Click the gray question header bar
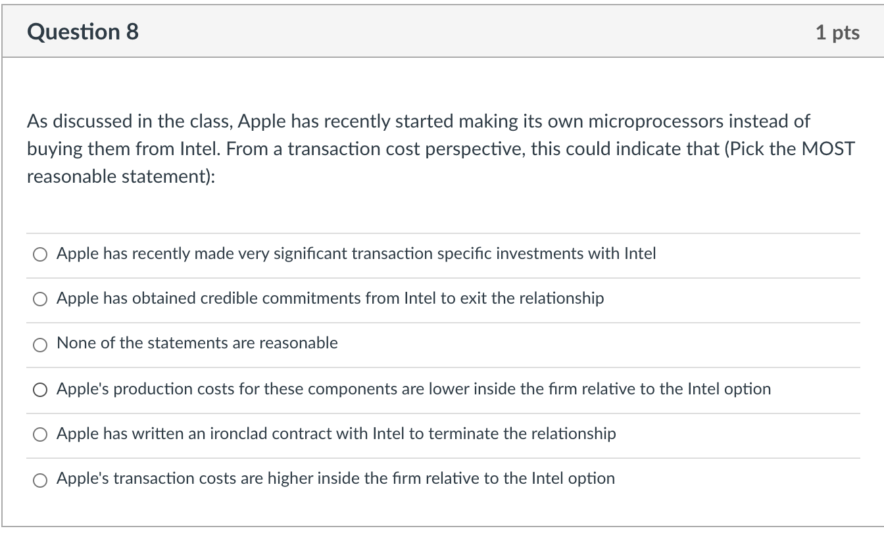 pyautogui.click(x=442, y=30)
